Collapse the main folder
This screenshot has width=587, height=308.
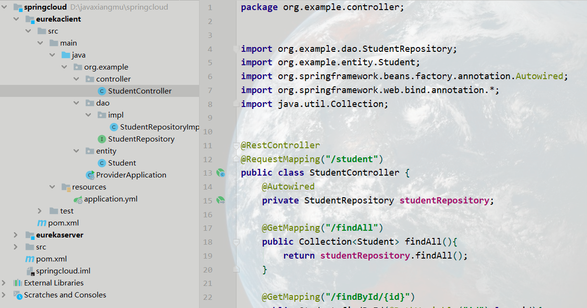pyautogui.click(x=40, y=43)
